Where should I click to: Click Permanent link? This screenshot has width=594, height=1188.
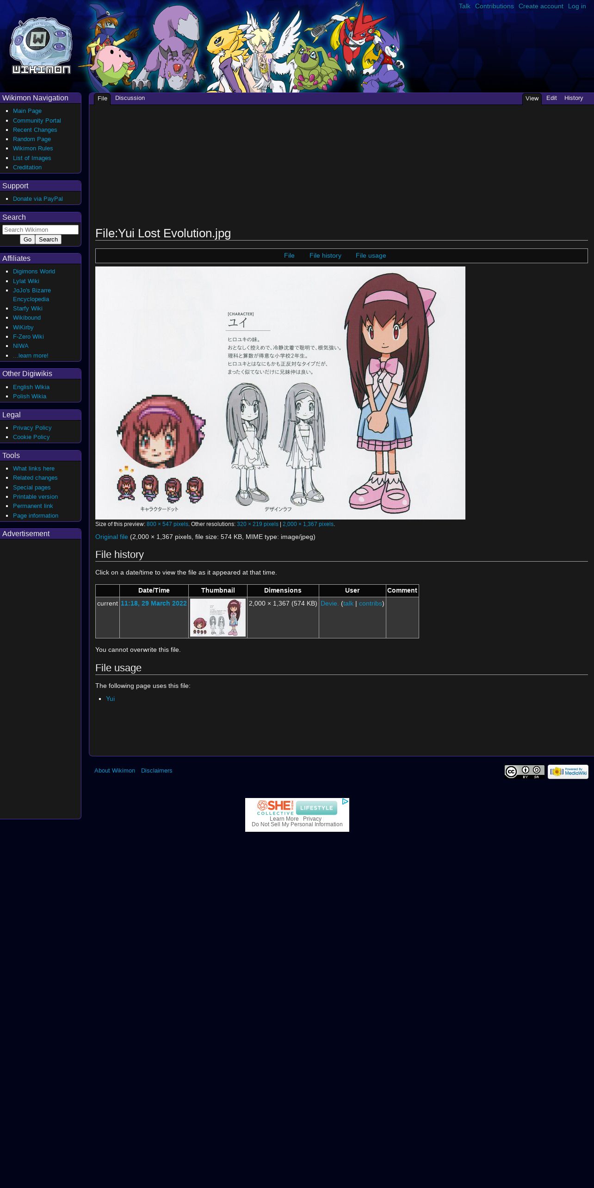click(33, 506)
